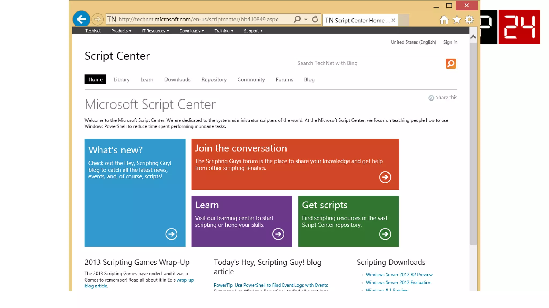Open Windows Server 2012 R2 Preview link
Screen dimensions: 549x308
399,275
